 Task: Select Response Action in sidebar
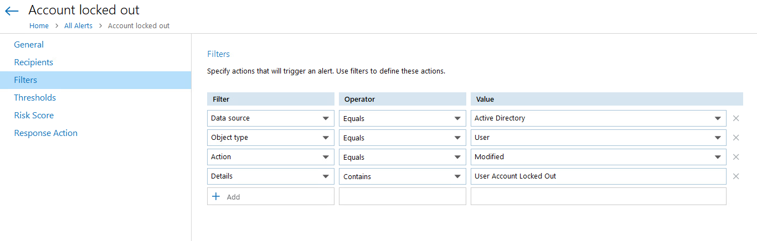(46, 133)
